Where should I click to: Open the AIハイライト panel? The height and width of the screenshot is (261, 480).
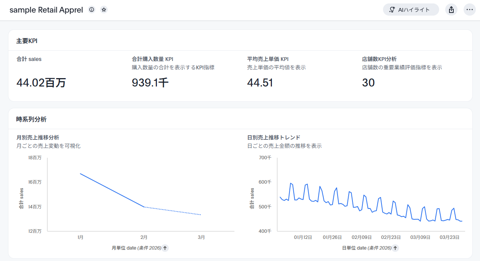(x=411, y=10)
